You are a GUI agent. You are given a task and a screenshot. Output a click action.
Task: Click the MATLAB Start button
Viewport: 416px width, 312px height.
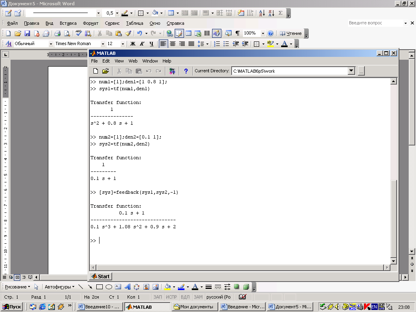tap(100, 276)
